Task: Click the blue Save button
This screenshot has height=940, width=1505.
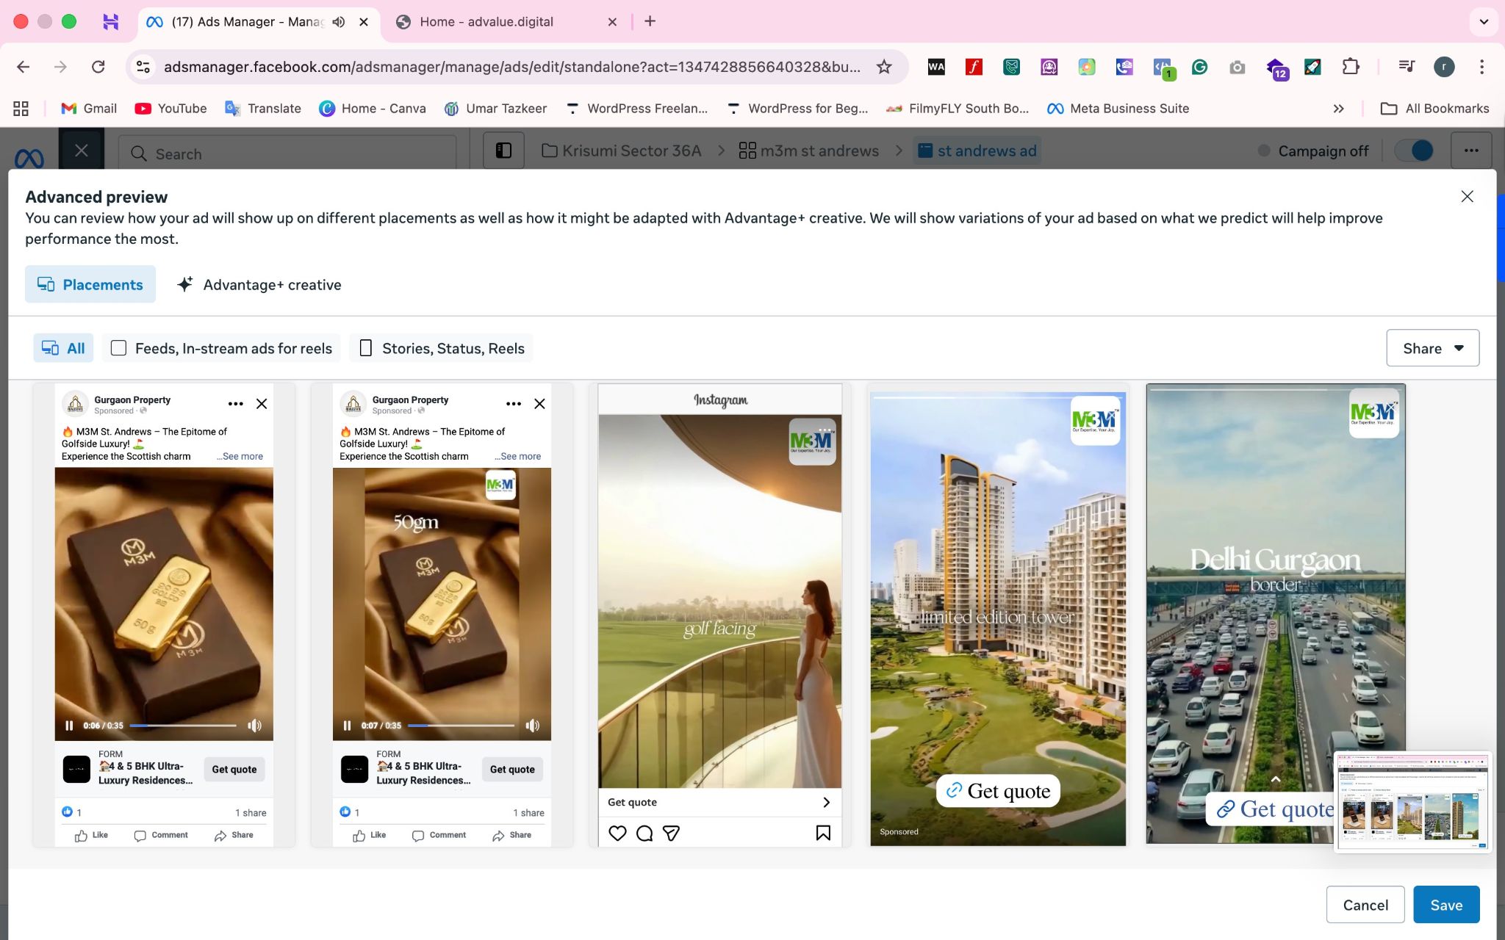Action: coord(1445,905)
